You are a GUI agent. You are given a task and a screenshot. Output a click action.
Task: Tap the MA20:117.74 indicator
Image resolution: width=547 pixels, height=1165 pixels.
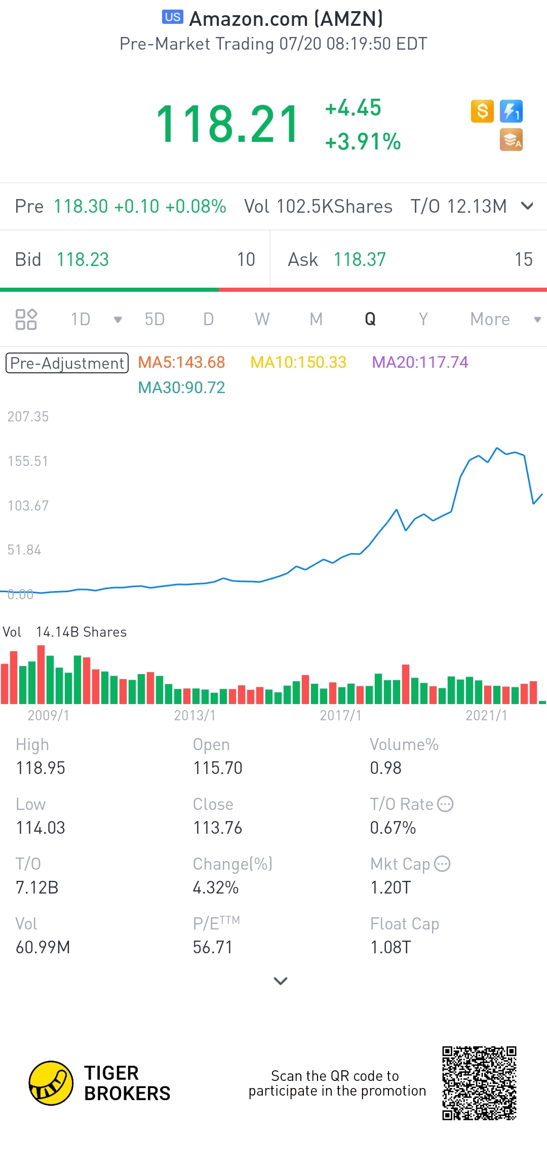click(x=420, y=362)
